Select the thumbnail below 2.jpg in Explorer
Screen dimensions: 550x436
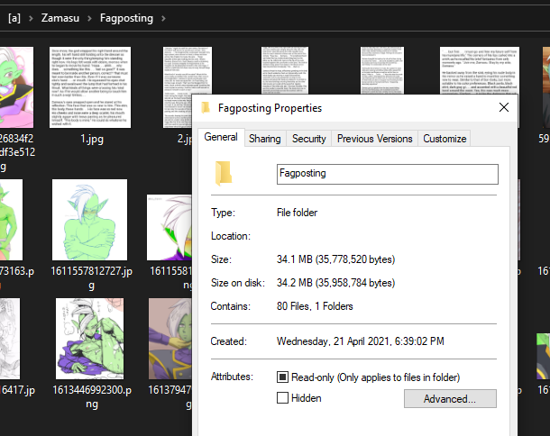pyautogui.click(x=170, y=228)
